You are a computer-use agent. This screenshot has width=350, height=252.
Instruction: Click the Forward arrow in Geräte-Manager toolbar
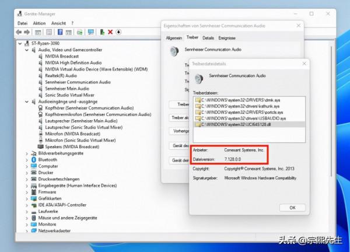pyautogui.click(x=27, y=32)
